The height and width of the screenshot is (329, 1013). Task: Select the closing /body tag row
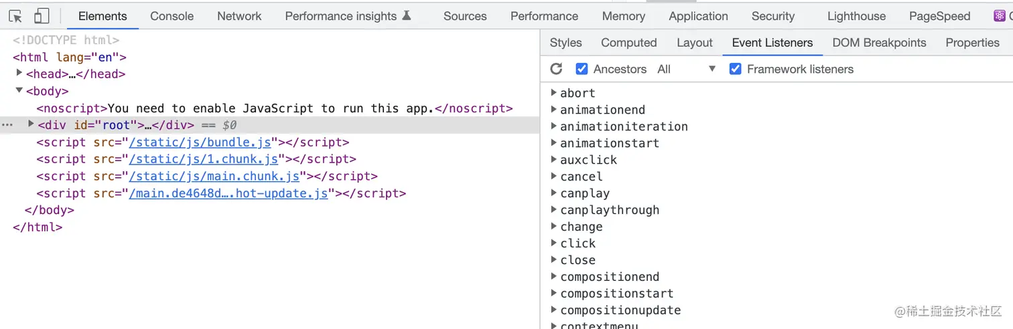(49, 210)
